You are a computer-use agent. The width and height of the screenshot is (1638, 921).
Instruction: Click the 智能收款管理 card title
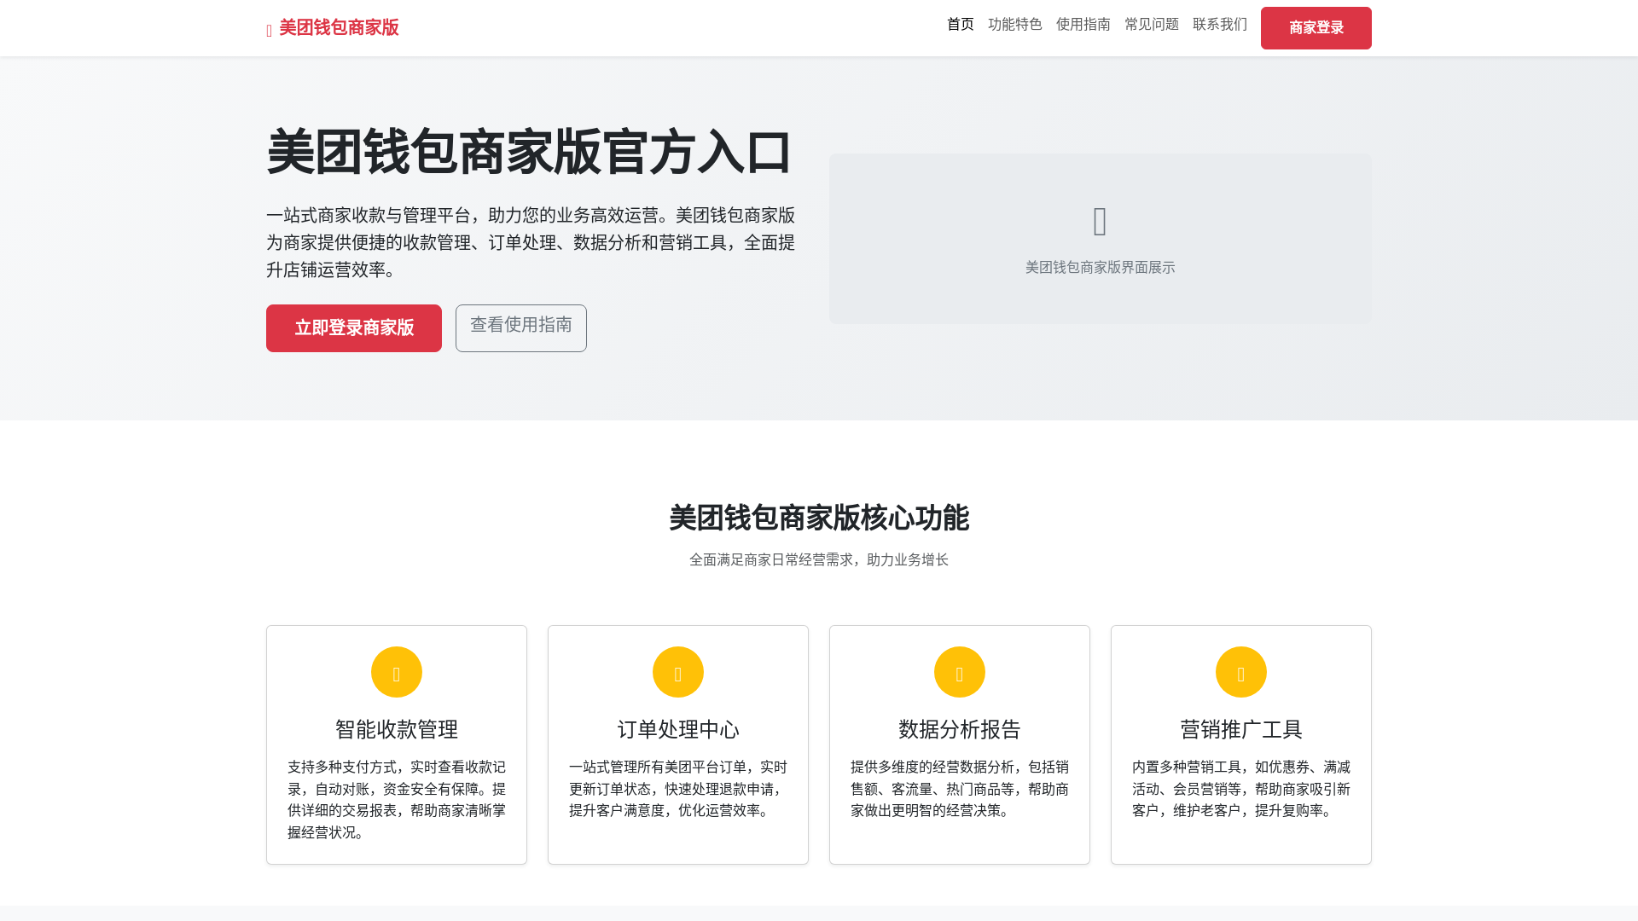397,730
